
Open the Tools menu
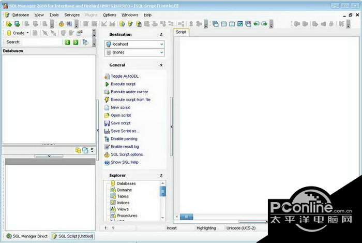[54, 15]
